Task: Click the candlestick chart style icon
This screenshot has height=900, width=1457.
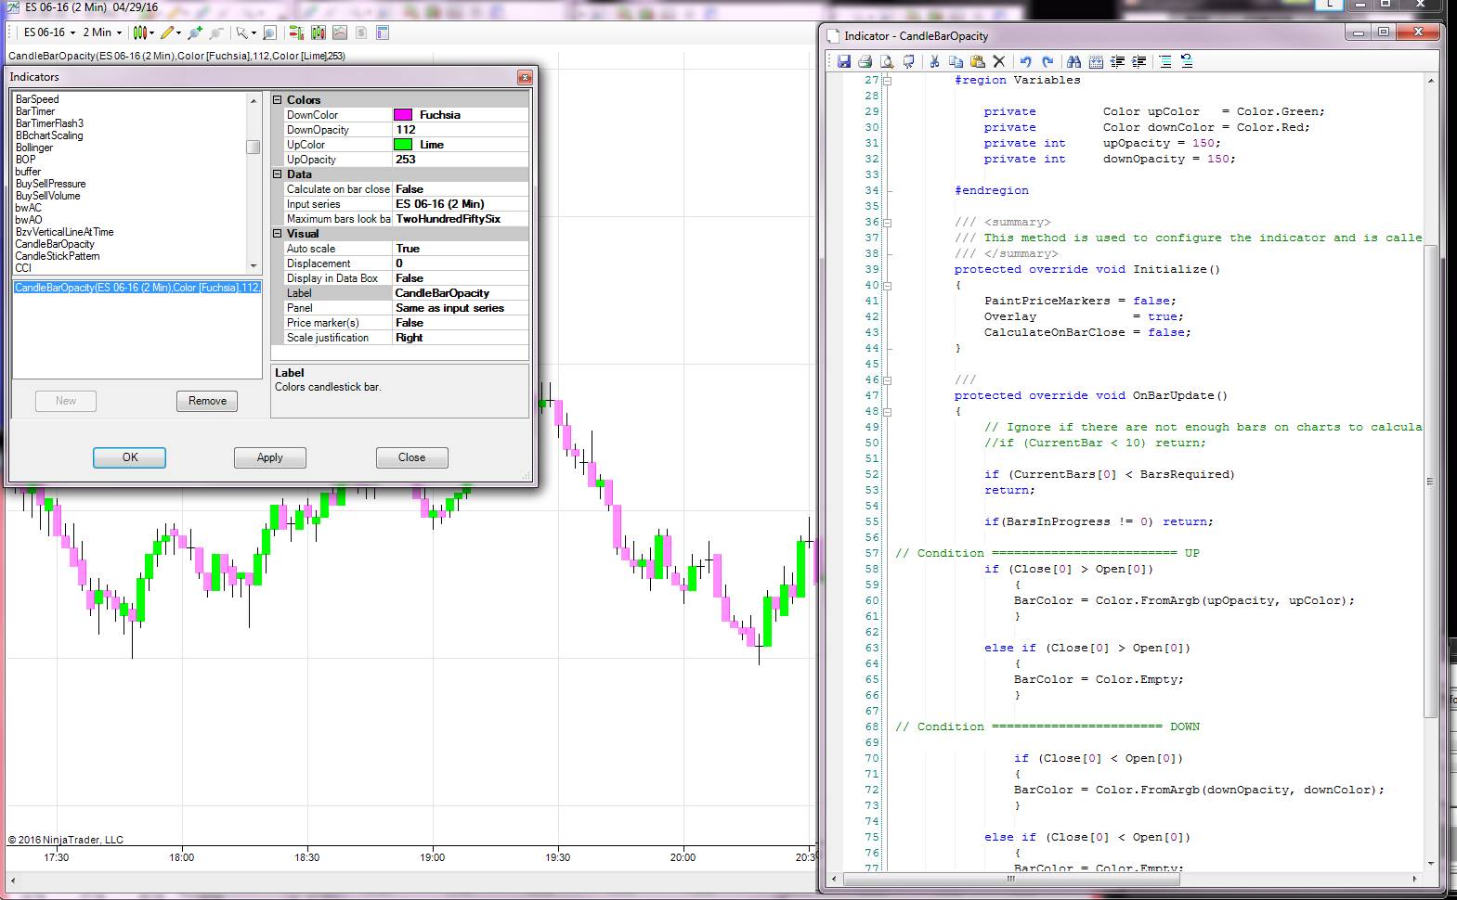Action: coord(141,32)
